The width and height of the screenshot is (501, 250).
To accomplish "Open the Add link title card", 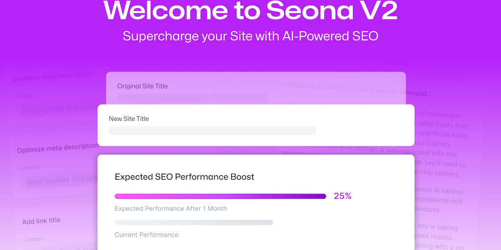I will 41,221.
